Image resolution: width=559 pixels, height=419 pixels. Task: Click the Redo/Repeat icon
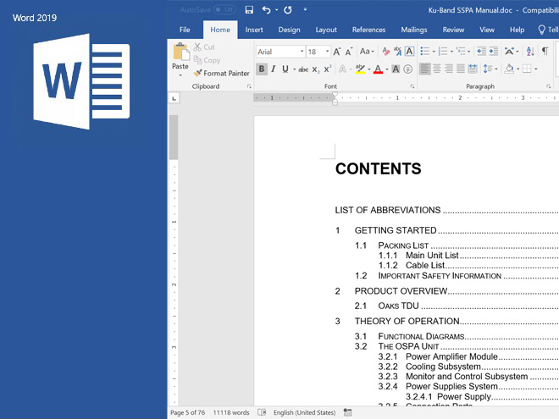click(288, 9)
